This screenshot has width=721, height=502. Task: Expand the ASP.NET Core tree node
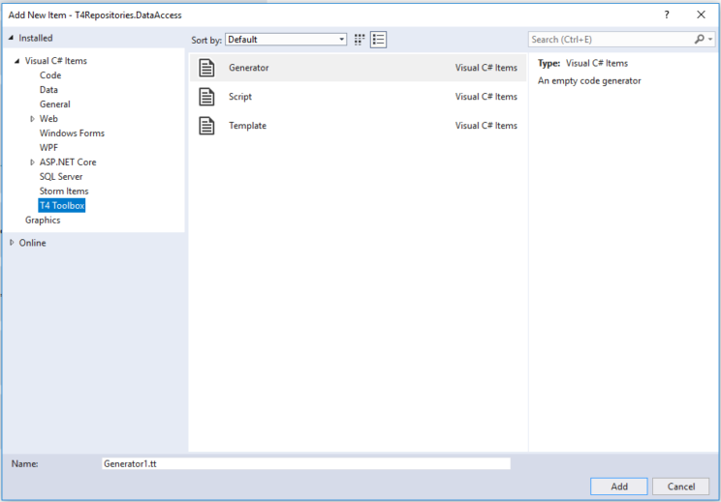[32, 162]
